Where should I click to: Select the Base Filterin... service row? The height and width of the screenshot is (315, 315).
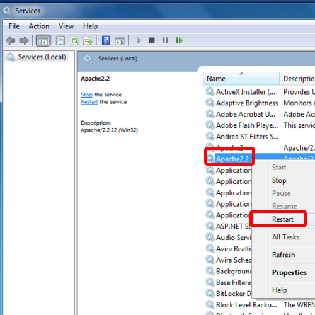point(234,282)
